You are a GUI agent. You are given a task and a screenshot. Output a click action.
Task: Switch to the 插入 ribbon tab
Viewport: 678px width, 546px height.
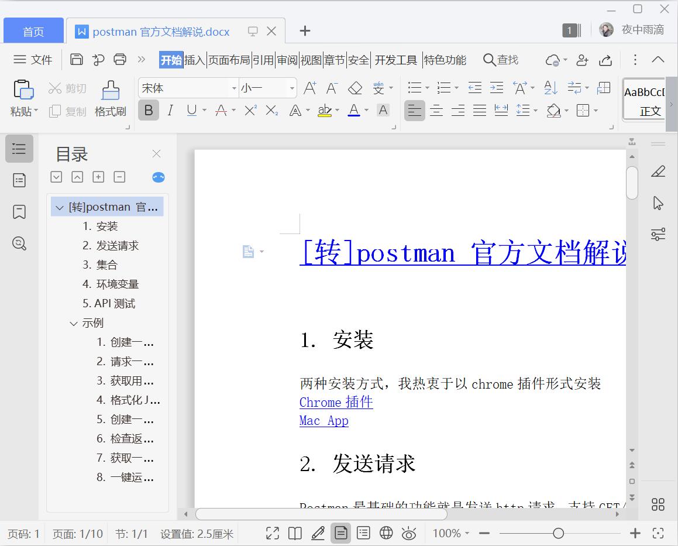tap(195, 60)
